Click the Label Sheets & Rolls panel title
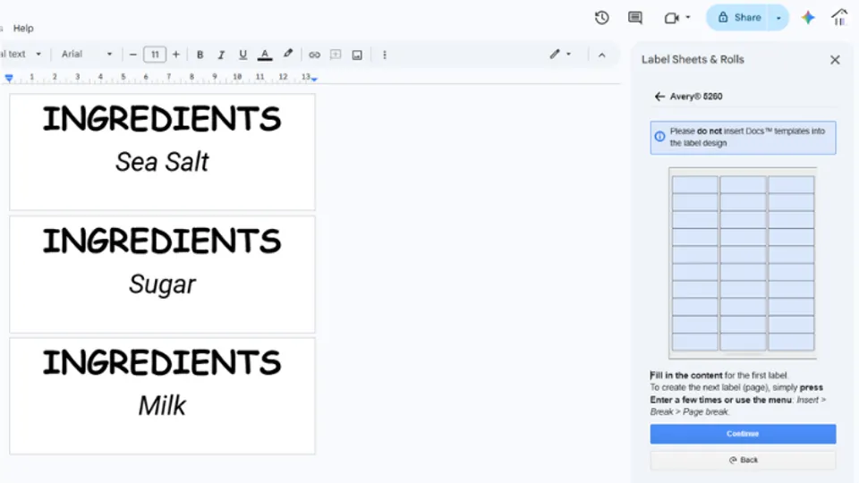 click(693, 60)
